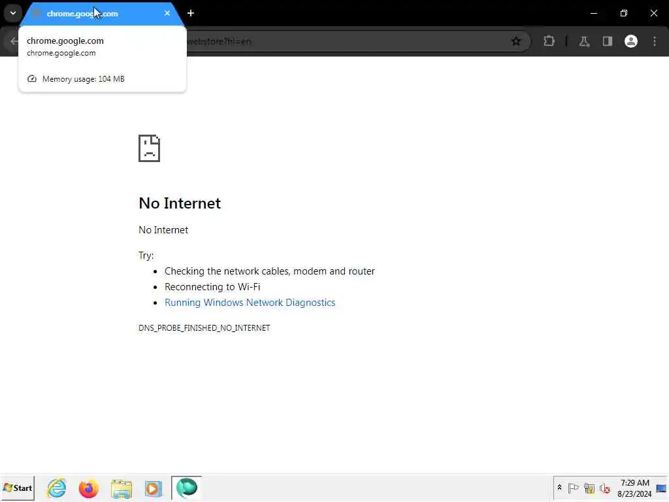
Task: Open Chrome Labs flask icon
Action: (584, 41)
